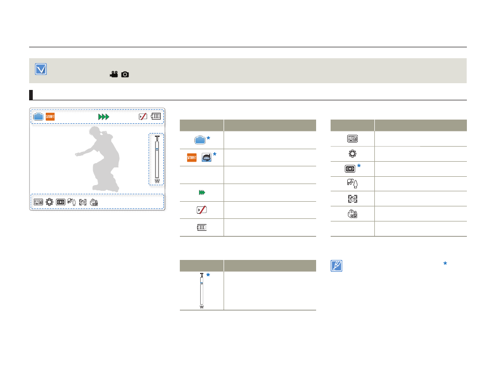Click the sun icon in the LCD preview's bottom row

pos(49,202)
